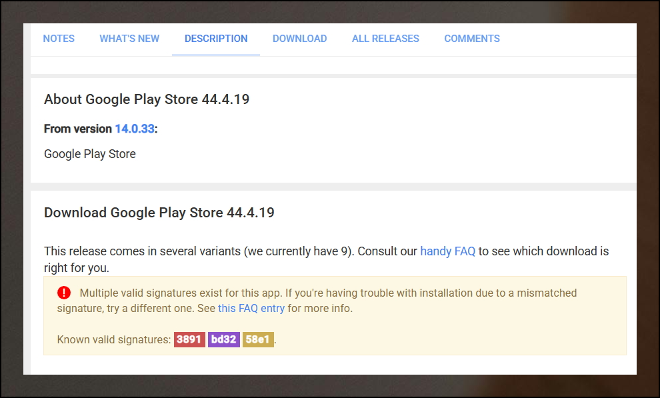Open the version 14.0.33 link

[x=135, y=129]
